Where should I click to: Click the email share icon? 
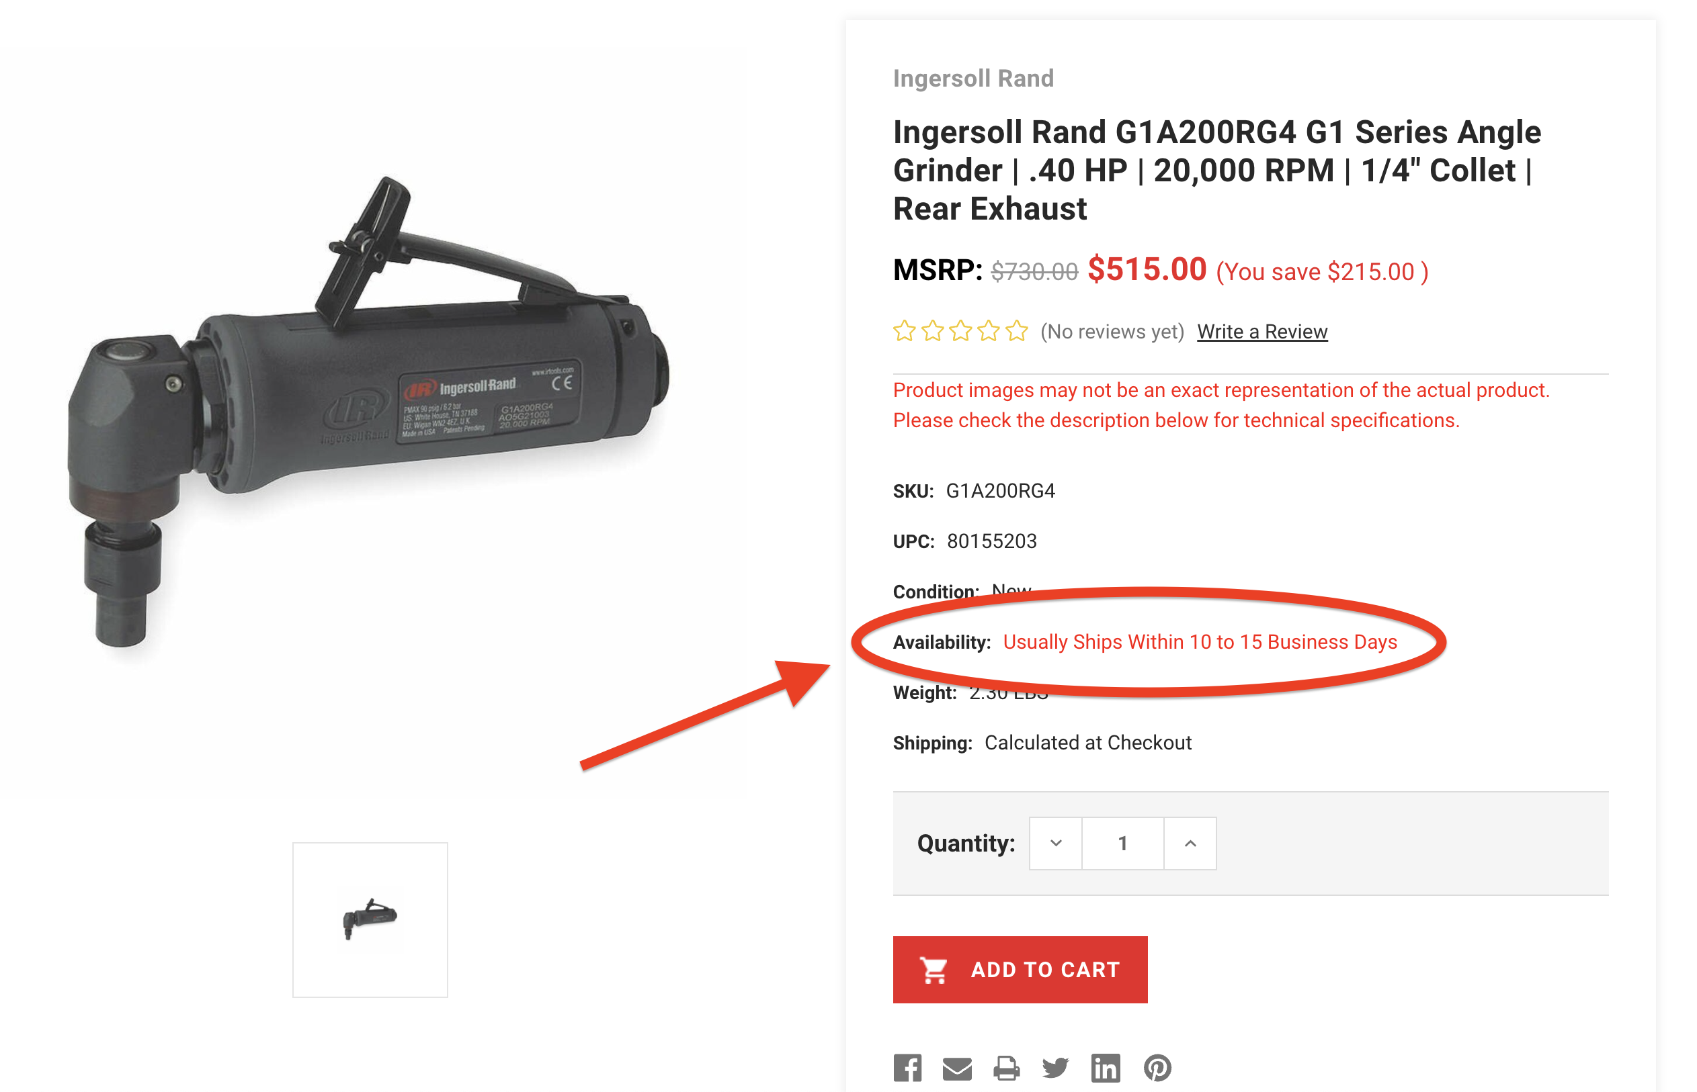coord(956,1068)
